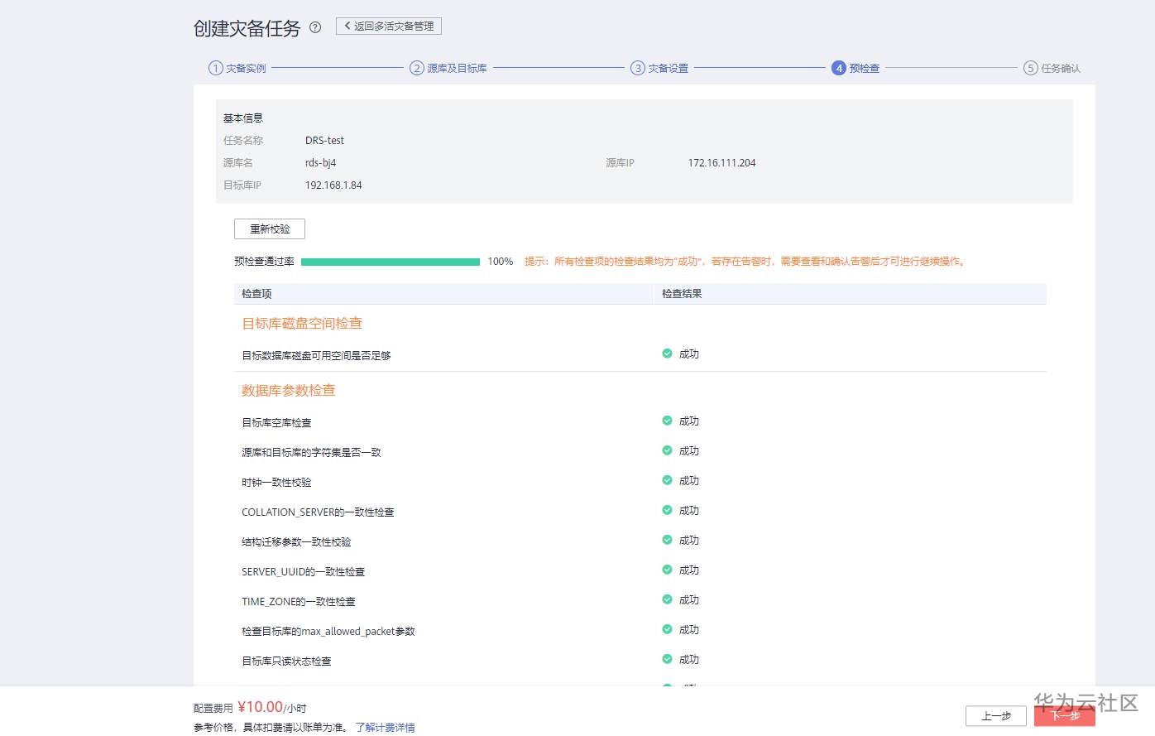Click the 结构迁移参数一致性校验 check item
This screenshot has width=1155, height=736.
[x=296, y=542]
